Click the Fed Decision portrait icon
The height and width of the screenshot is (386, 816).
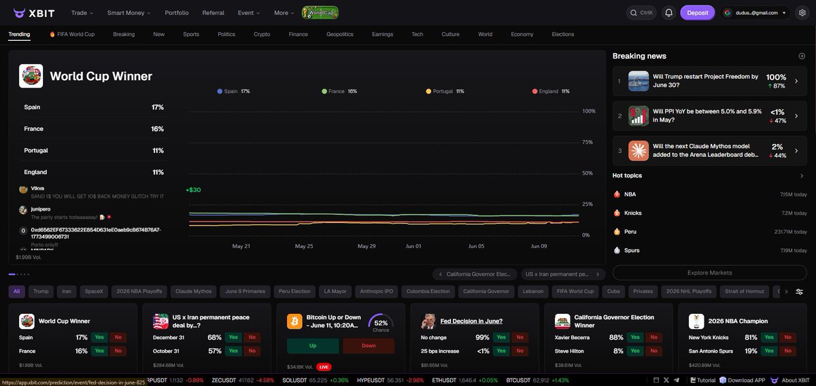coord(428,321)
